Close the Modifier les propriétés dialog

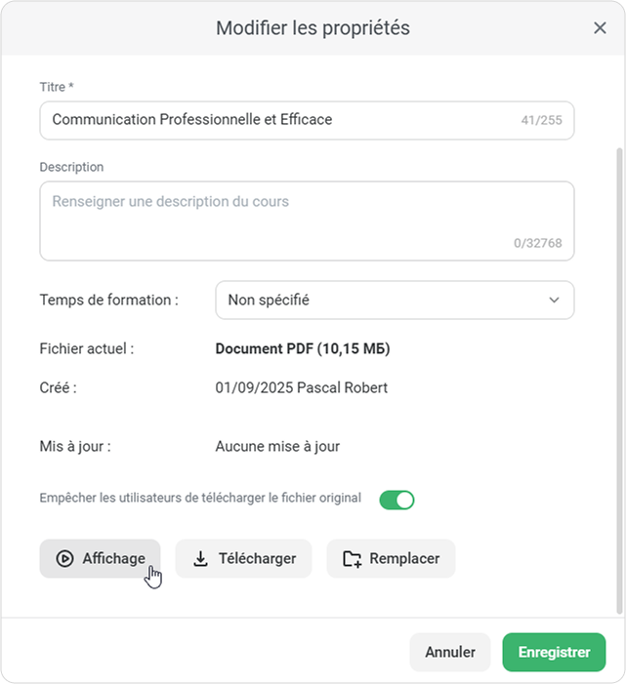click(x=600, y=28)
